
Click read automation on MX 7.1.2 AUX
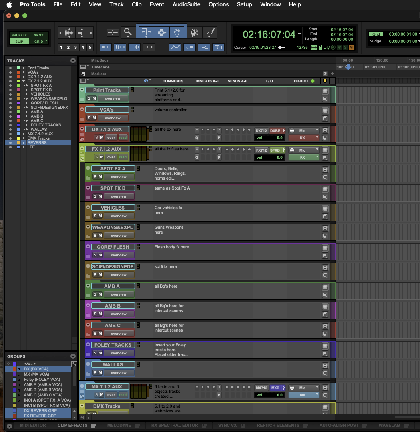pyautogui.click(x=123, y=394)
